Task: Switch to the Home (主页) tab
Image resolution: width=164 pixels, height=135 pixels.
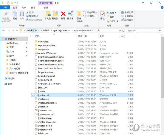Action: pyautogui.click(x=15, y=7)
